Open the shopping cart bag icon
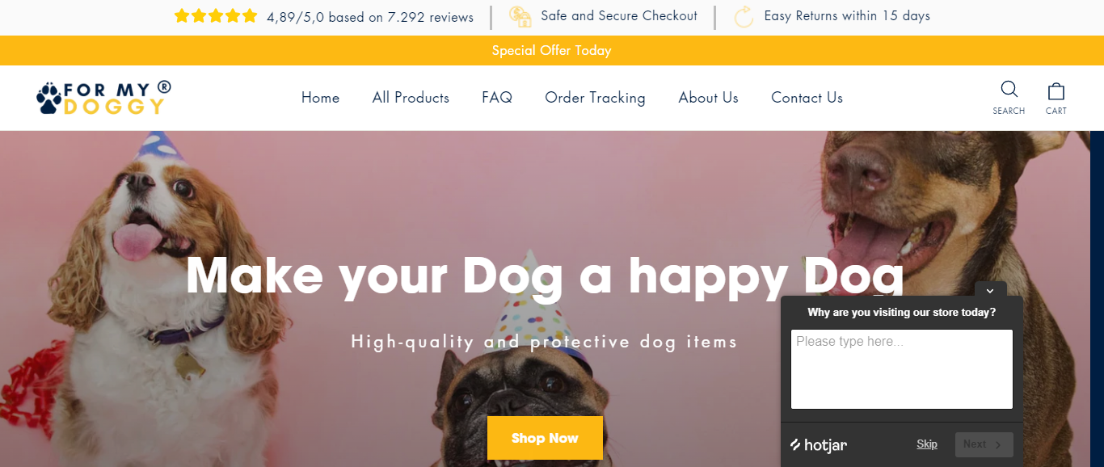The image size is (1104, 467). 1056,90
